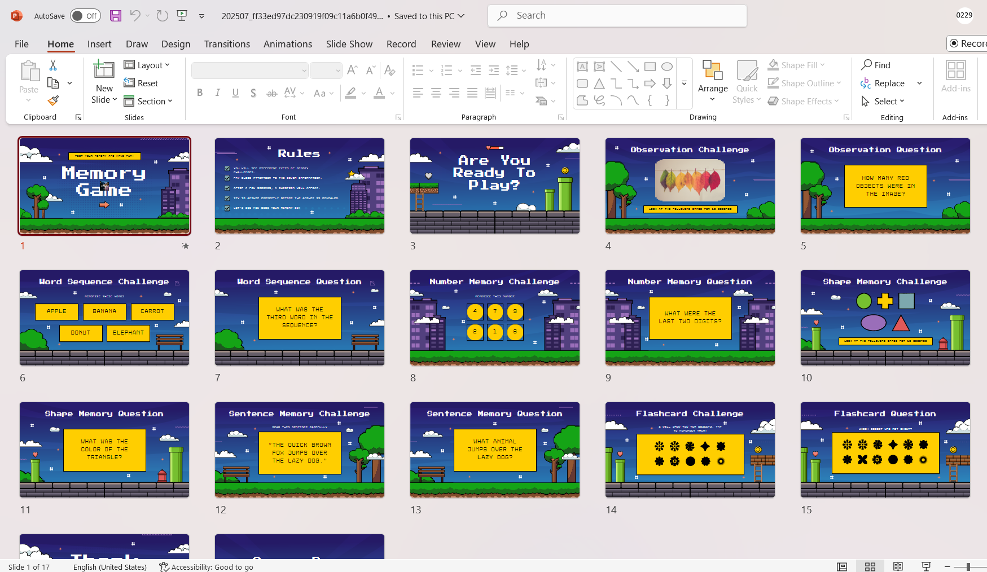Open the Animations tab

(x=288, y=44)
